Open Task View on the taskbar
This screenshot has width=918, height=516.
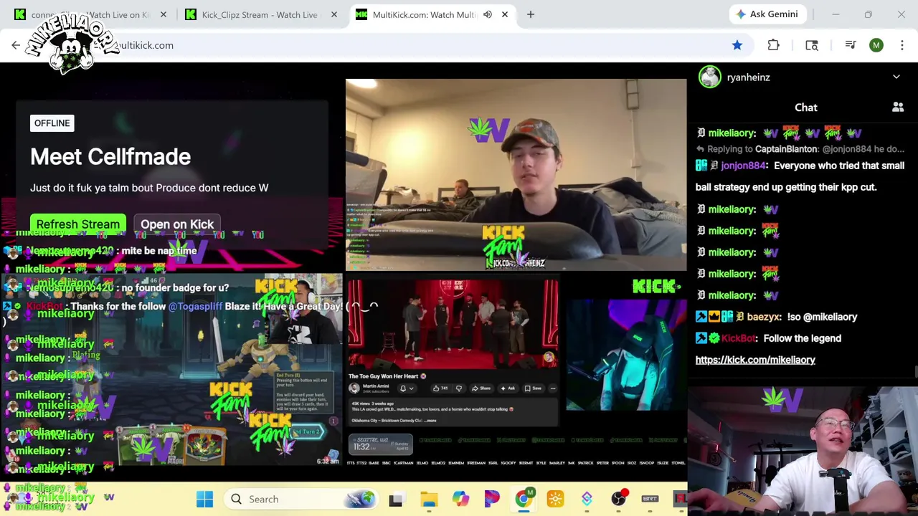[396, 499]
